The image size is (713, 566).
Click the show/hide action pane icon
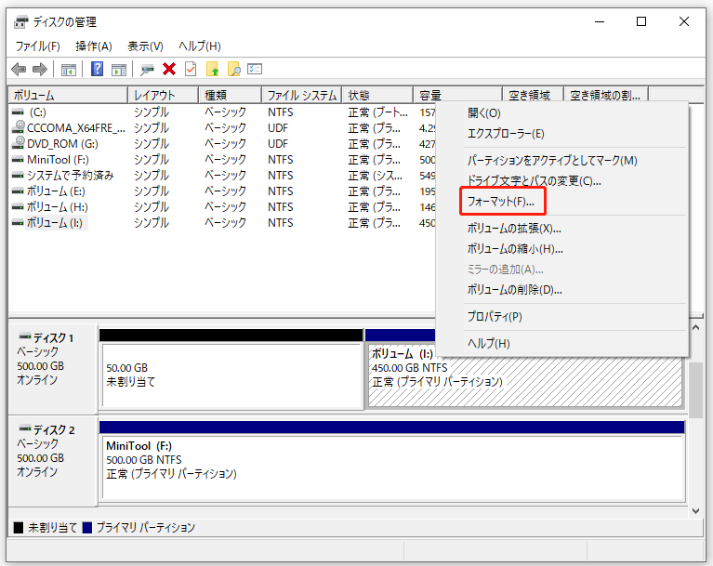(x=119, y=70)
